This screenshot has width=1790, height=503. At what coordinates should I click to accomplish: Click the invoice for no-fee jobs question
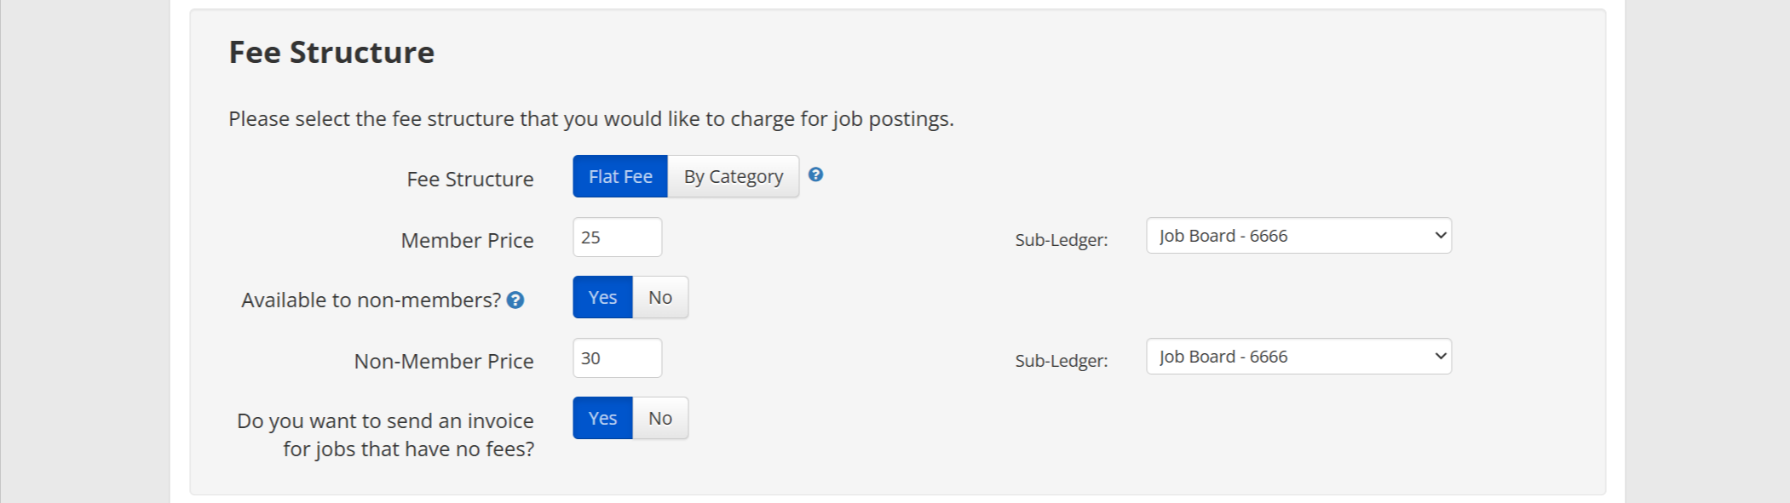click(x=386, y=435)
